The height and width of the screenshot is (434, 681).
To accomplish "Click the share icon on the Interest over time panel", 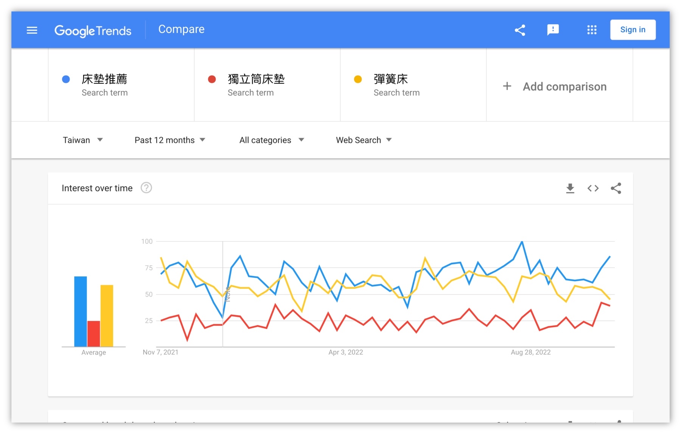I will coord(616,188).
